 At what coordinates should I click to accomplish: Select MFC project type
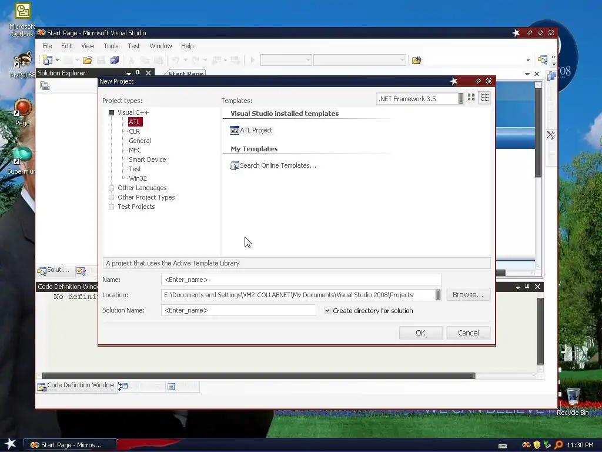pyautogui.click(x=135, y=150)
